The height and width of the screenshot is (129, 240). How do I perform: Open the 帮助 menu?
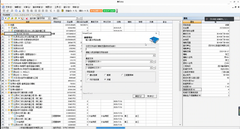tap(76, 7)
